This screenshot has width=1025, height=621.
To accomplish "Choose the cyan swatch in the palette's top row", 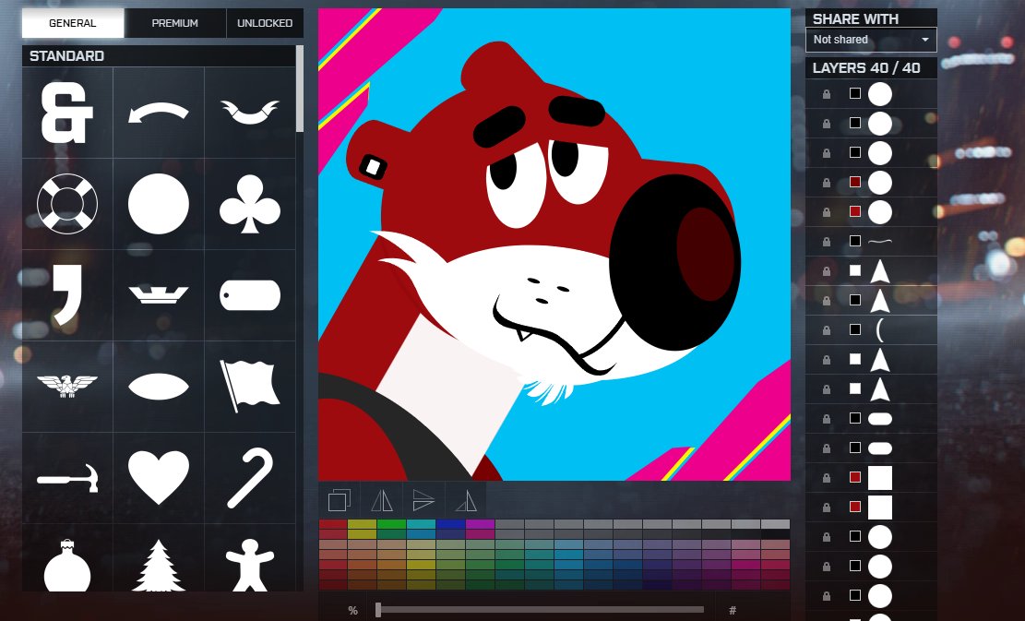I will (x=421, y=524).
